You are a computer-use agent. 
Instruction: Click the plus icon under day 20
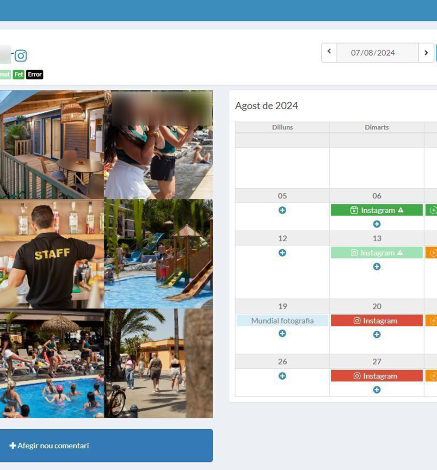tap(376, 334)
